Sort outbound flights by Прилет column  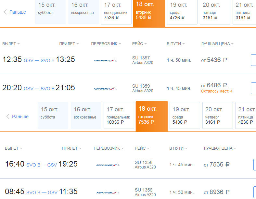coord(69,44)
